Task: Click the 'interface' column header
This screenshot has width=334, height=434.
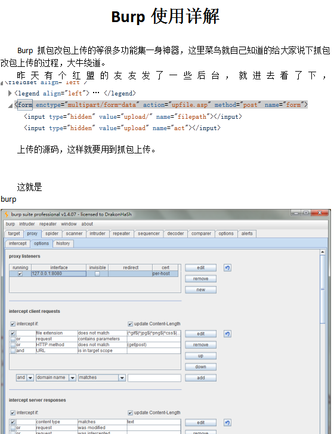Action: pos(58,267)
